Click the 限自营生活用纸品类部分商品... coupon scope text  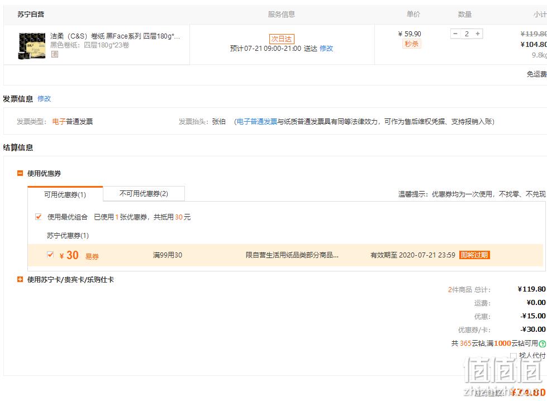292,255
